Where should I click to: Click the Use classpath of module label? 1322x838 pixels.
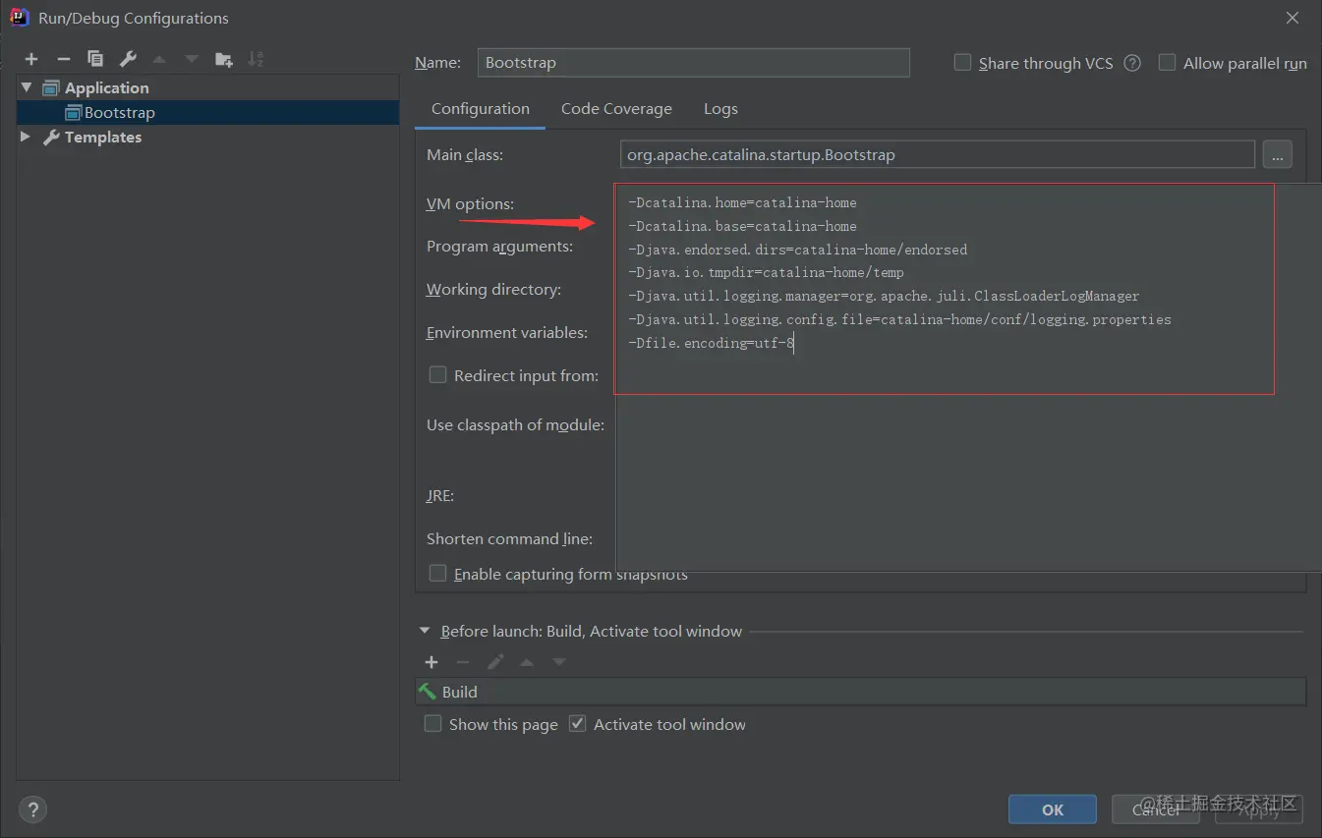click(515, 425)
